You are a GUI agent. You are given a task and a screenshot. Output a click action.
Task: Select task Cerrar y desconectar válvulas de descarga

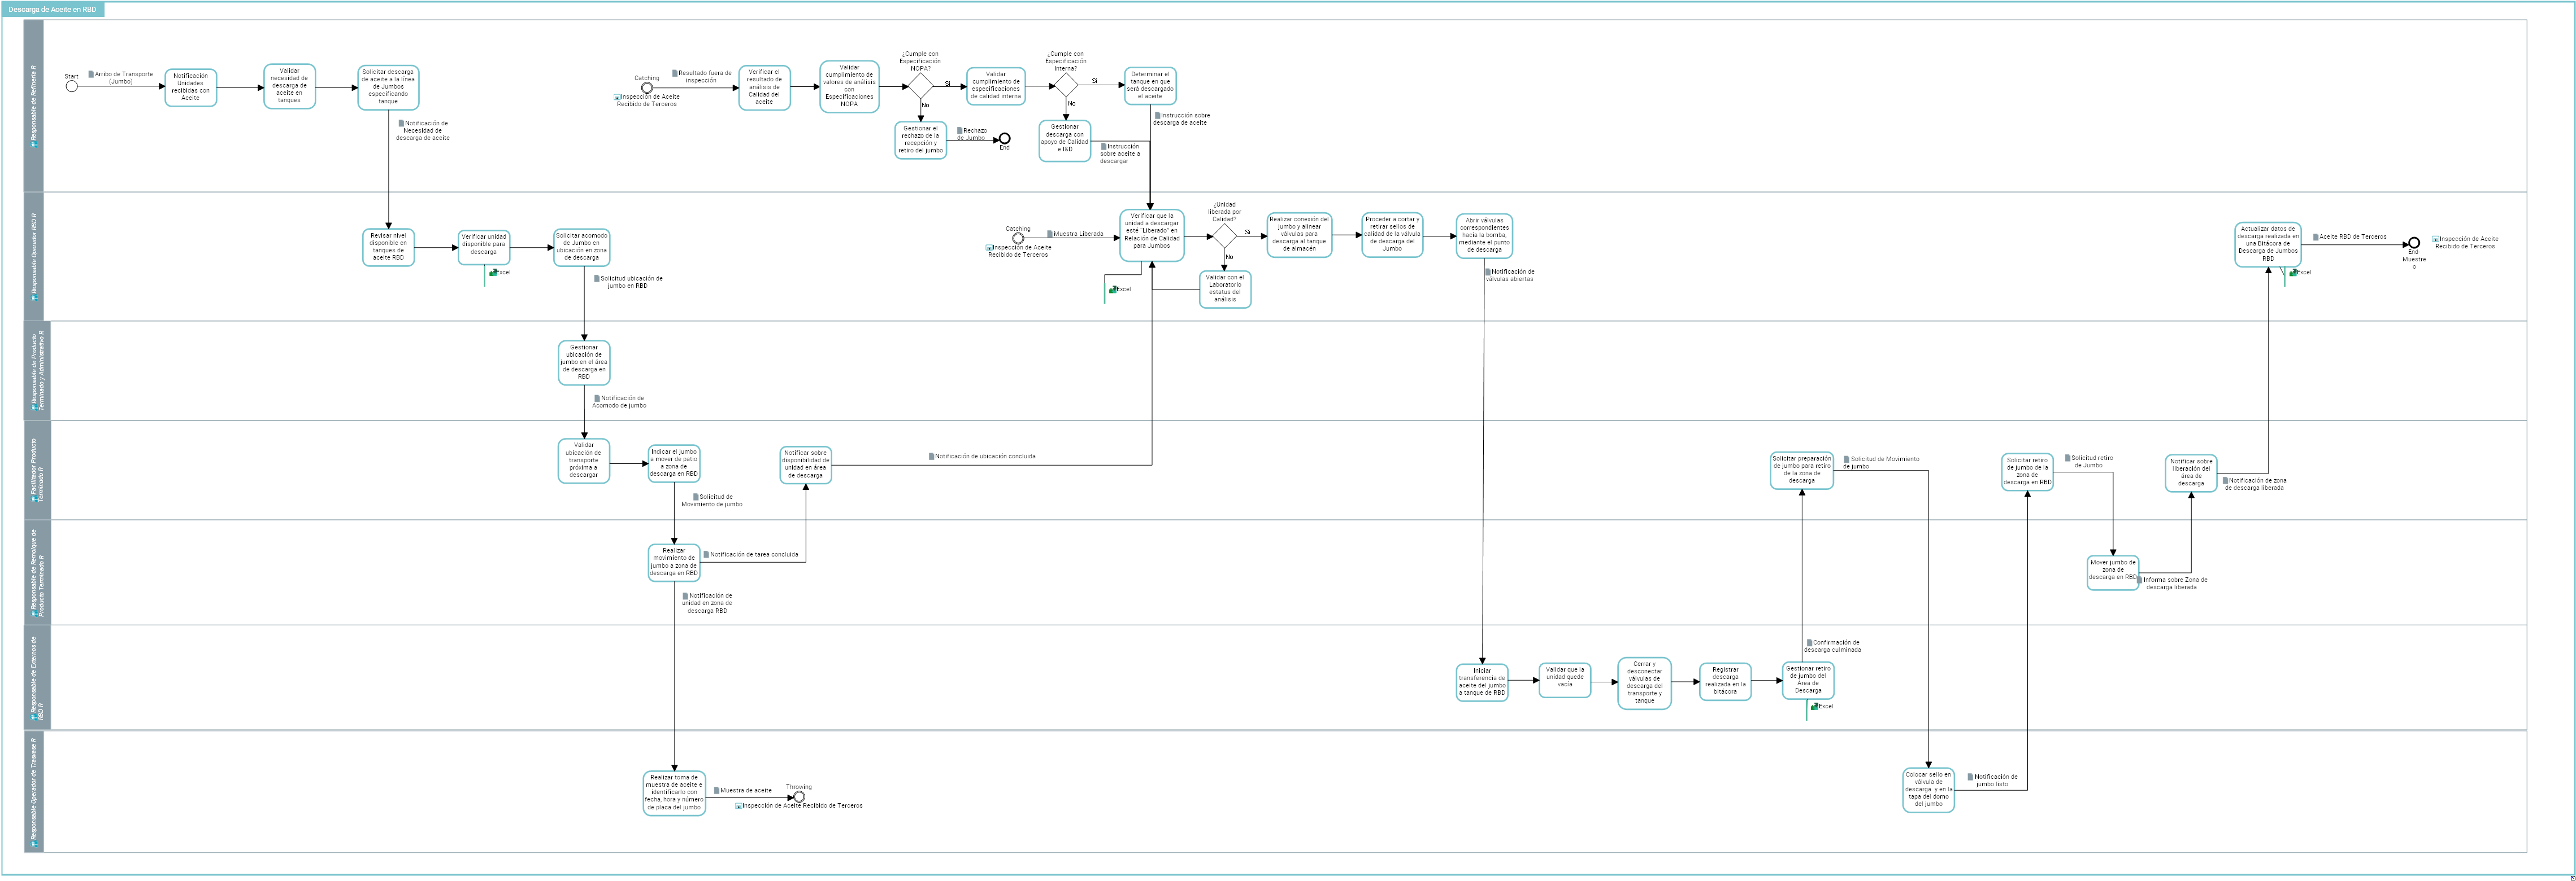1644,682
